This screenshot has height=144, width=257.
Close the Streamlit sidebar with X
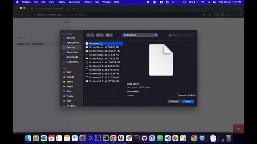click(66, 22)
